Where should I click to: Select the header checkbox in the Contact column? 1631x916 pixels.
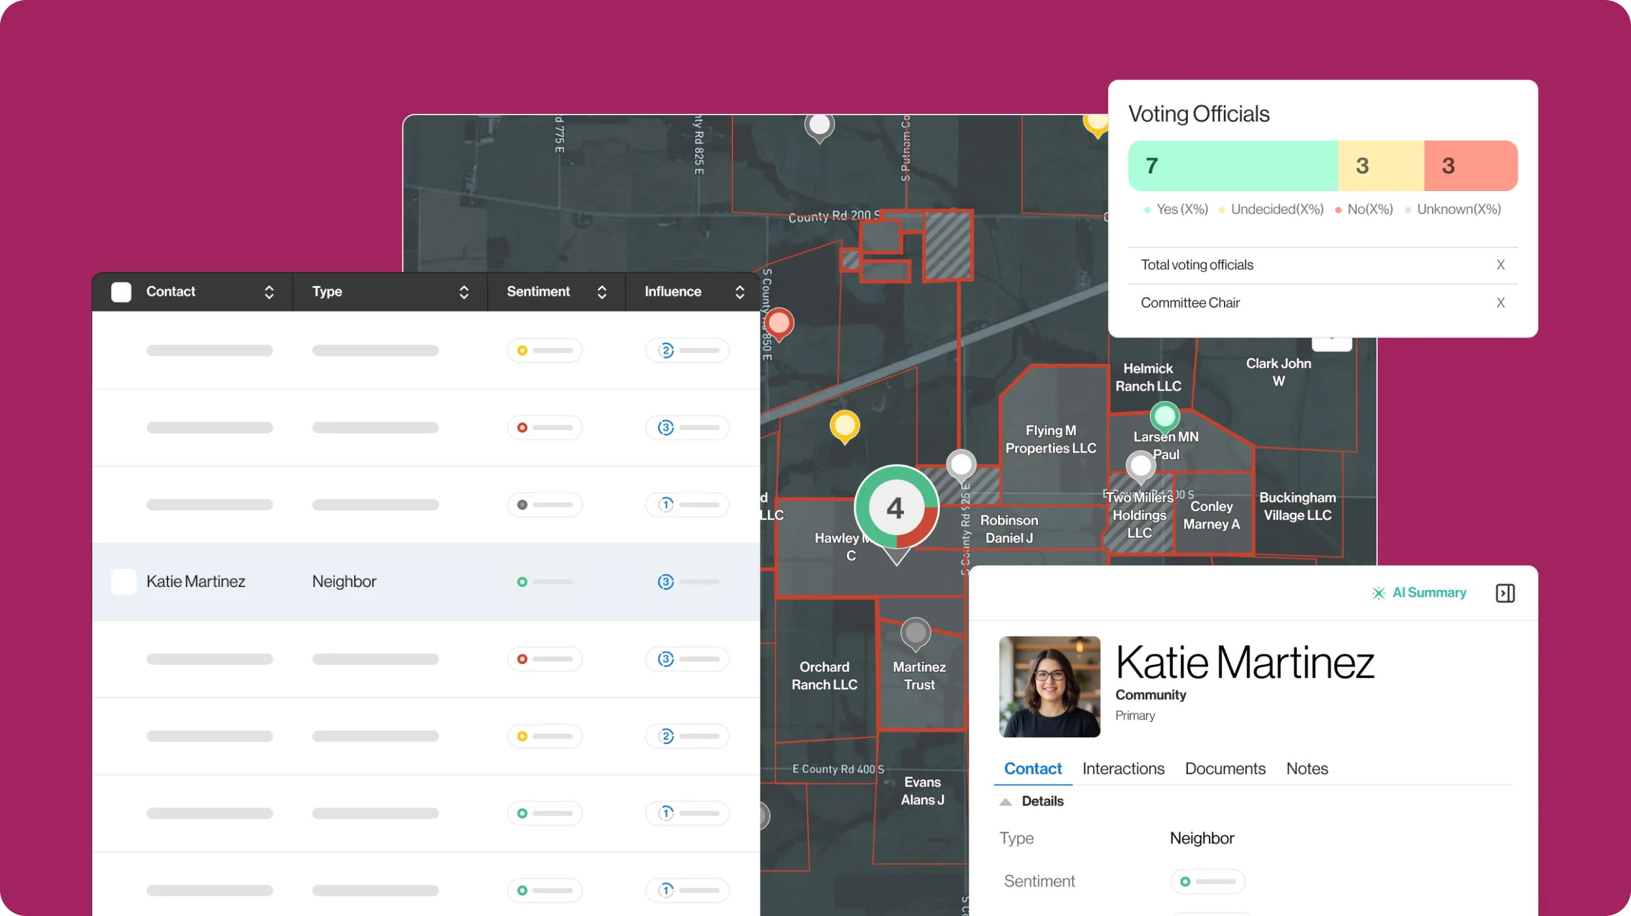click(121, 292)
